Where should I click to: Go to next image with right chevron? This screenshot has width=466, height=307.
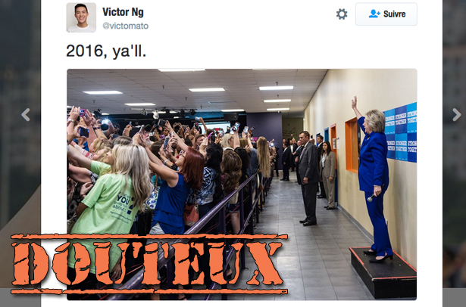[456, 115]
